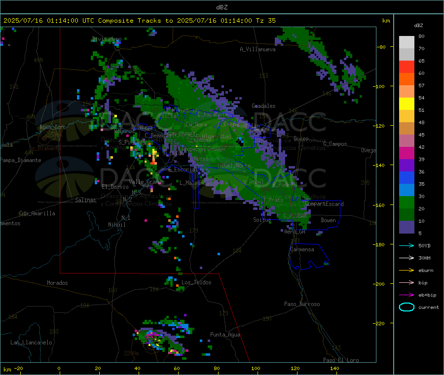Click the Los_Toldos map label
The height and width of the screenshot is (375, 444).
point(196,282)
